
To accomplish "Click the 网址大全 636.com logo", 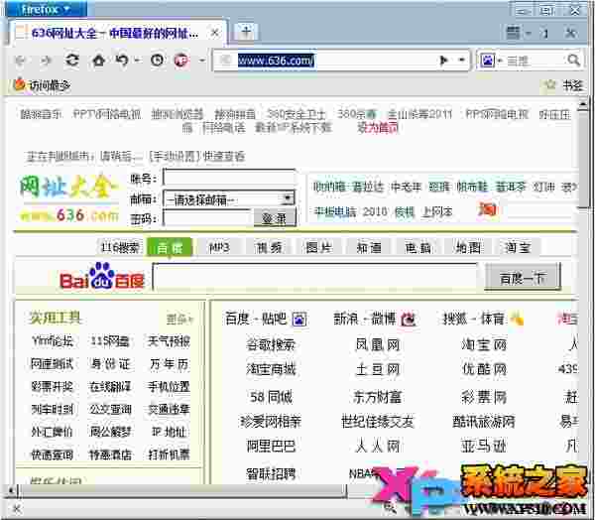I will [68, 197].
